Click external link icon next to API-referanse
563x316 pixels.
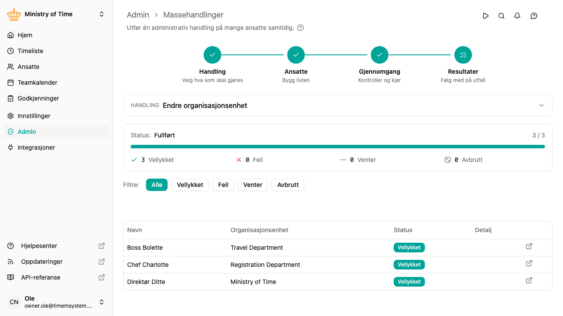102,277
